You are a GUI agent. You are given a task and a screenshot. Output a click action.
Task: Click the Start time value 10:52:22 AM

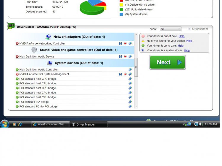tap(60, 2)
